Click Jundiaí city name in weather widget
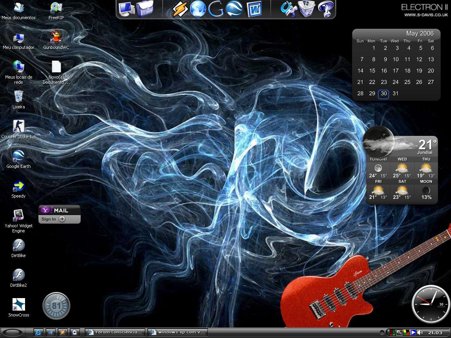This screenshot has height=338, width=451. pos(425,152)
